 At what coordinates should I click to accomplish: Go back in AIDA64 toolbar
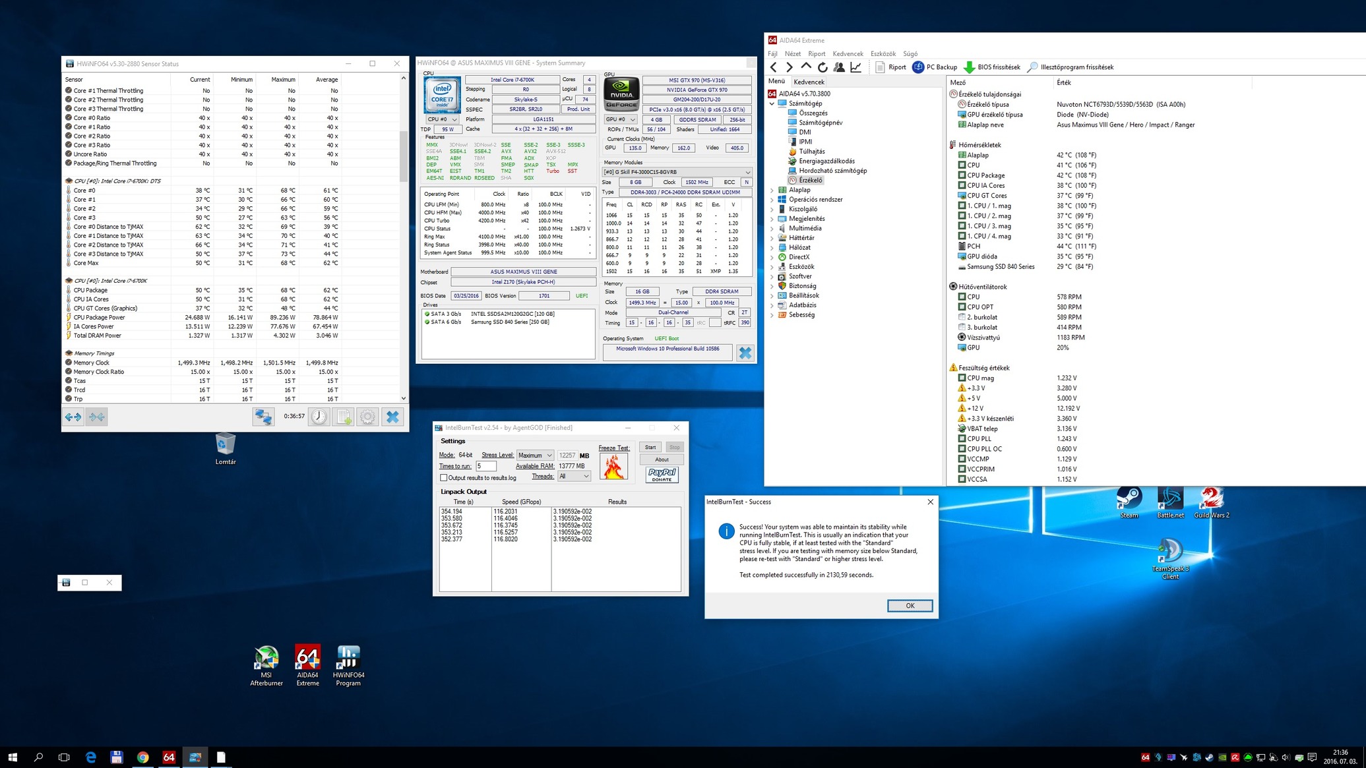coord(774,67)
